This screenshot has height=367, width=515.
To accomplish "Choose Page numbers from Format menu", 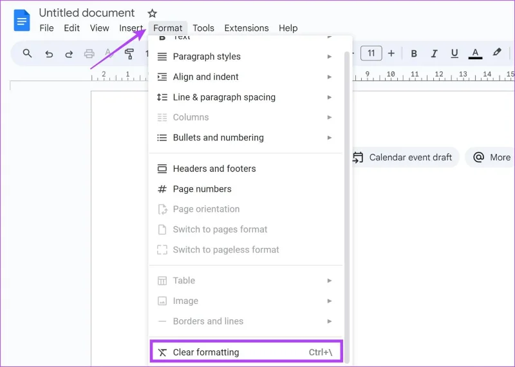I will click(245, 189).
